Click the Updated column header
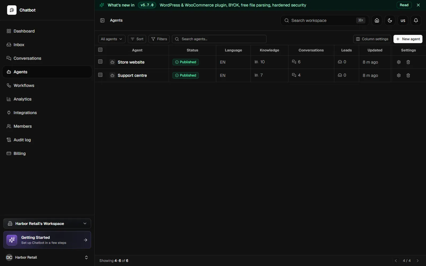 point(375,50)
